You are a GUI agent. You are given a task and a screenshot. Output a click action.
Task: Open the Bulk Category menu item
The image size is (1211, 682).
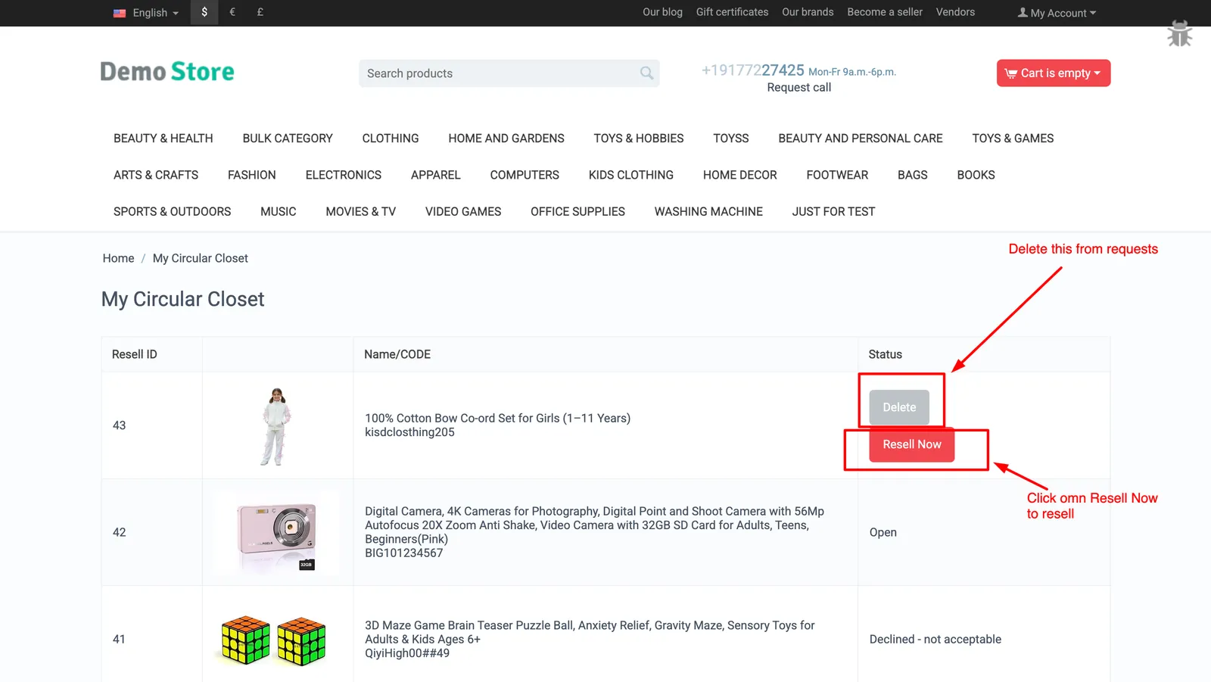pyautogui.click(x=288, y=139)
